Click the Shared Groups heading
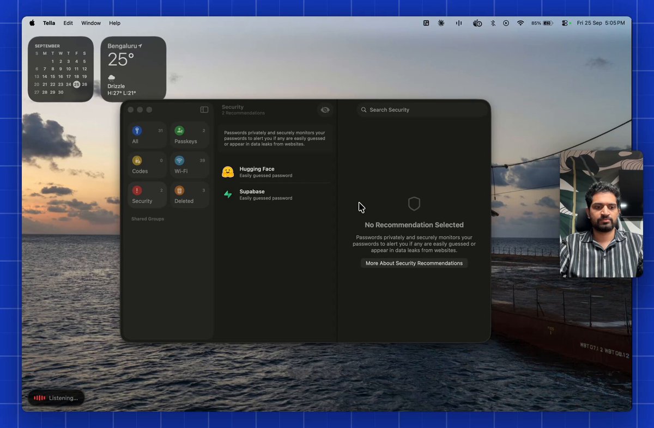The image size is (654, 428). pyautogui.click(x=148, y=219)
